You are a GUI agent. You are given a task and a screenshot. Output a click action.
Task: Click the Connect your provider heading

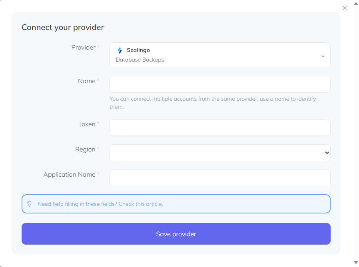pos(63,27)
